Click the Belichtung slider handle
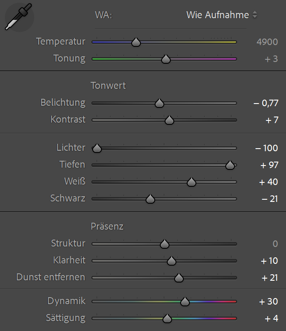286x331 pixels. pos(159,103)
